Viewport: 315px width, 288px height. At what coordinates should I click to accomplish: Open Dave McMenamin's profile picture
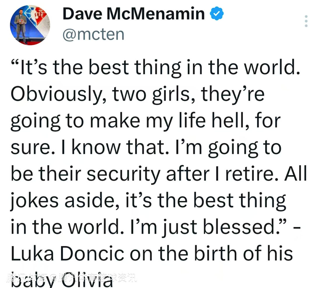(x=30, y=25)
